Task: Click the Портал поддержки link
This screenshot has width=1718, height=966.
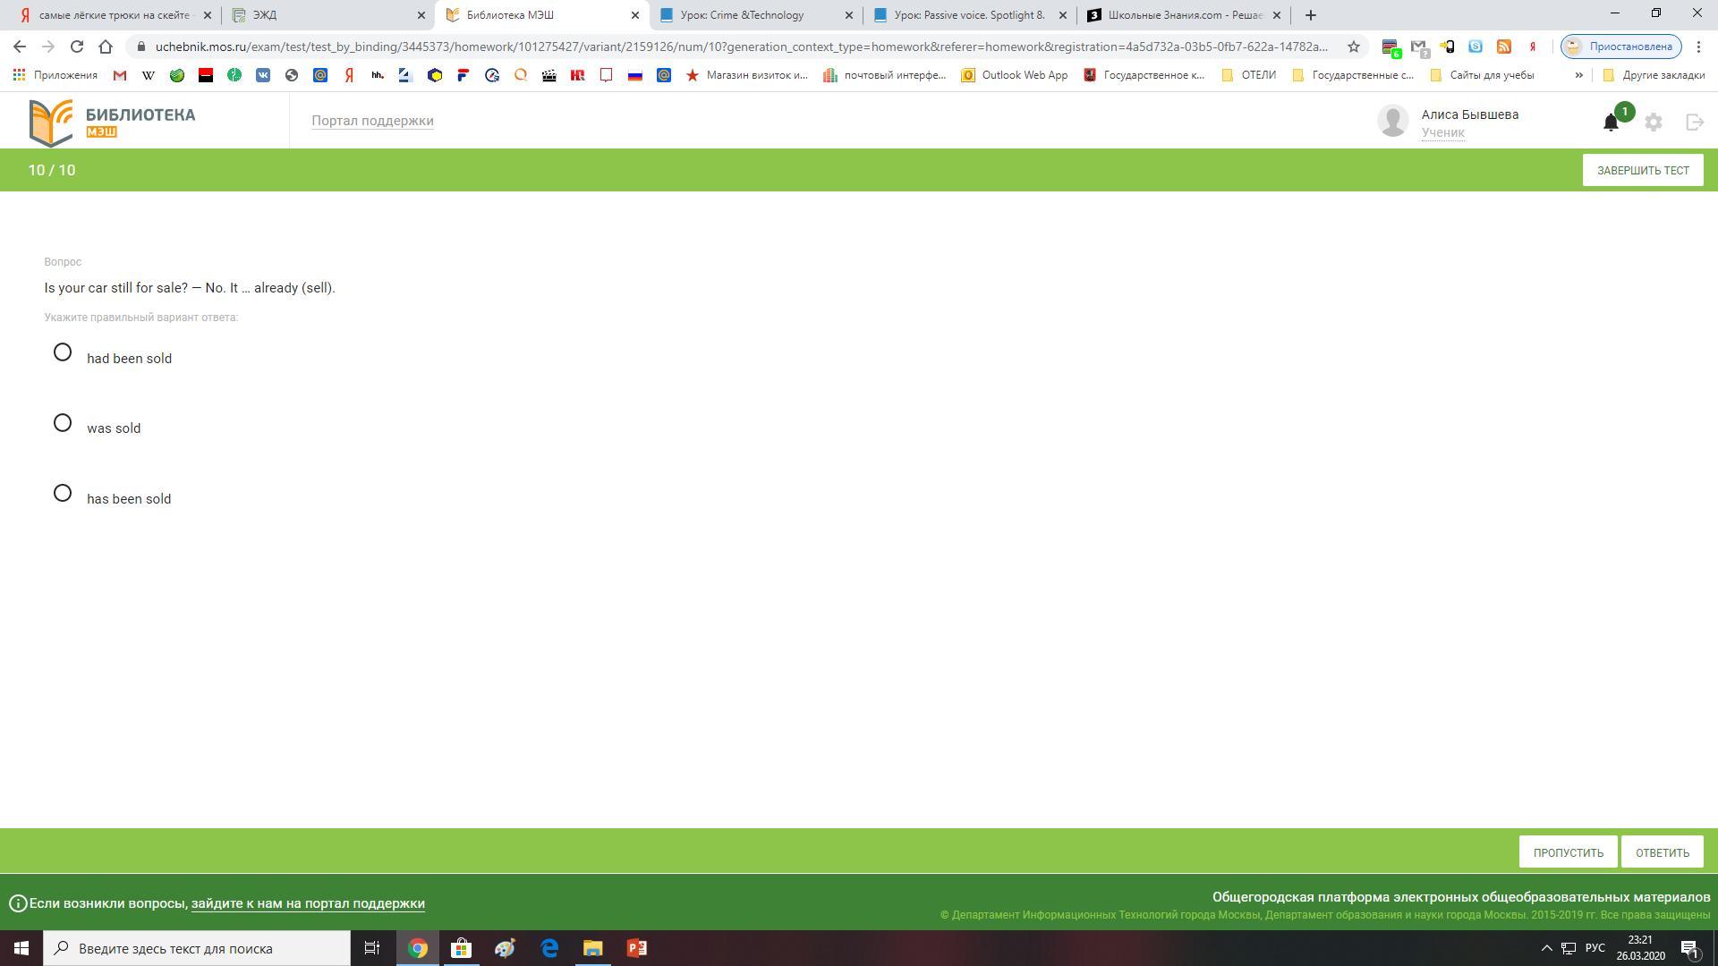Action: click(372, 121)
